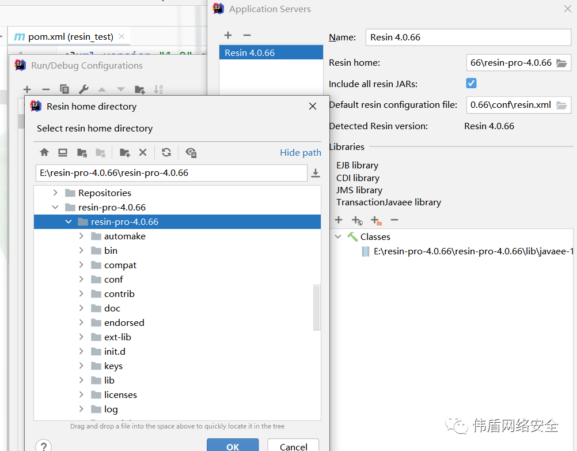The width and height of the screenshot is (577, 451).
Task: Click Hide path link
Action: [x=300, y=152]
